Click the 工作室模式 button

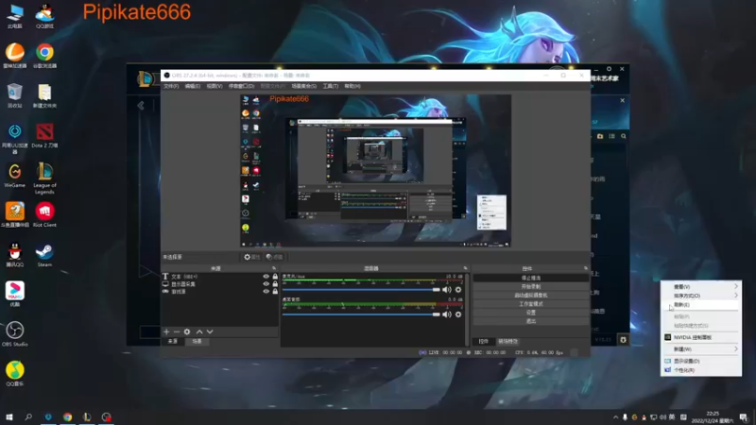click(531, 304)
